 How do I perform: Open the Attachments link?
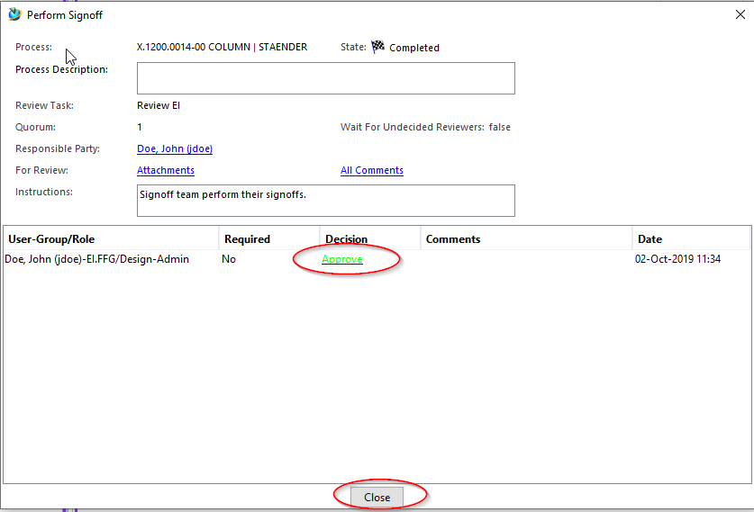166,170
